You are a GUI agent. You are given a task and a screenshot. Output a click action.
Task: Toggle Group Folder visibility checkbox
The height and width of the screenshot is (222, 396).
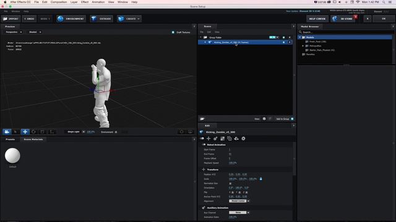point(283,37)
